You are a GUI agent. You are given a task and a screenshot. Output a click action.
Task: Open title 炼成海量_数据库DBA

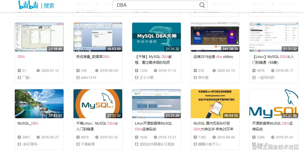[93, 57]
